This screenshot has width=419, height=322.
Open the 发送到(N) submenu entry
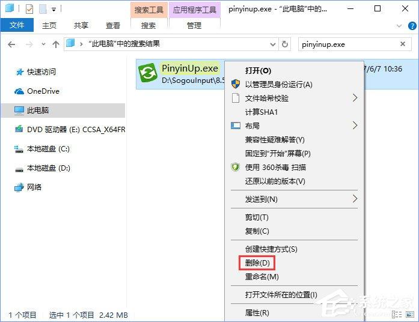point(294,199)
